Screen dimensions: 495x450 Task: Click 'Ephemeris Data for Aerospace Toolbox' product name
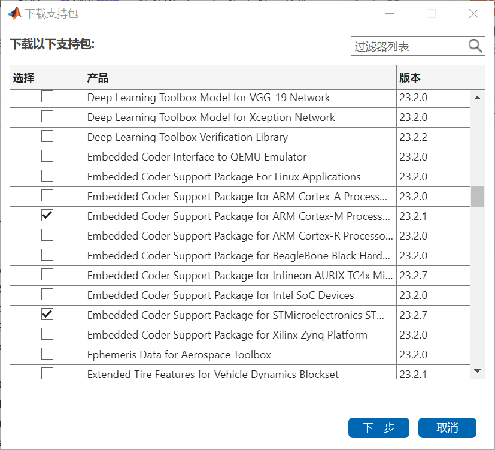tap(179, 355)
